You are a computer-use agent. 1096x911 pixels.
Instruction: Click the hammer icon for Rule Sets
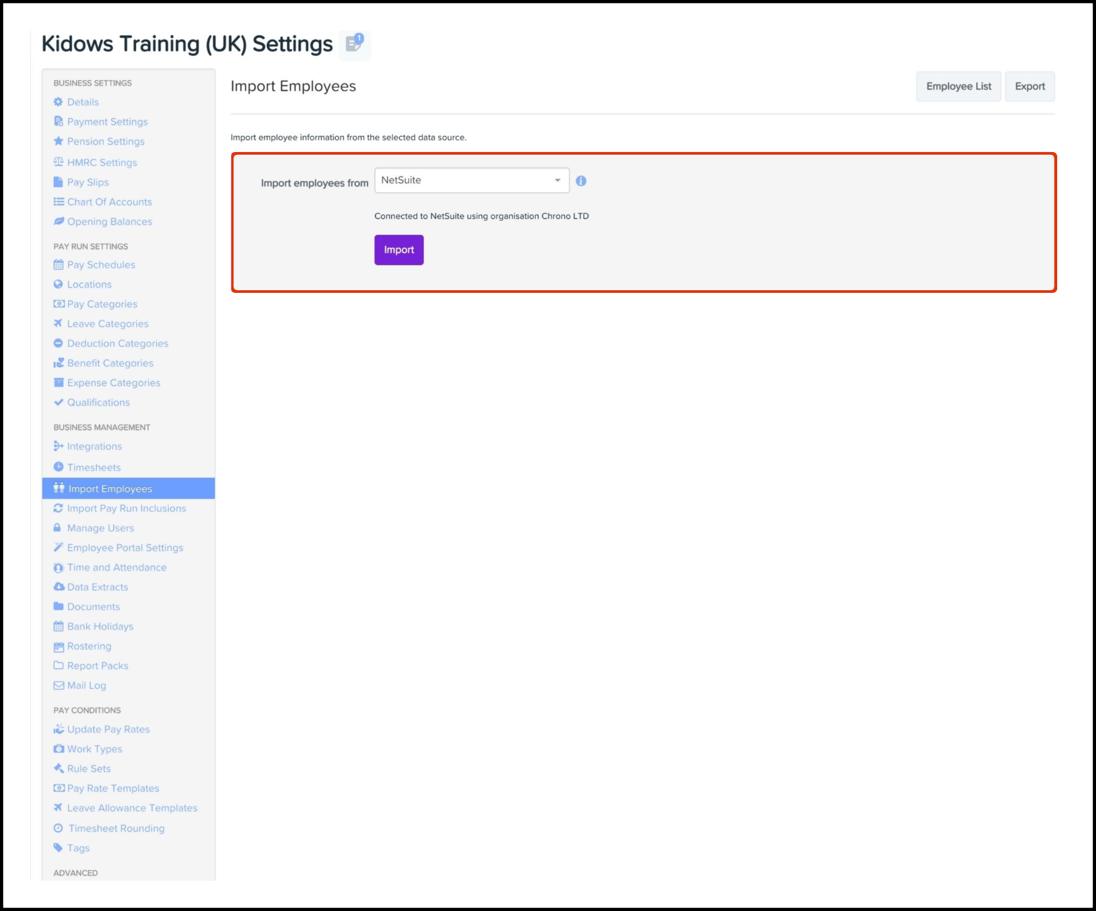click(x=58, y=769)
